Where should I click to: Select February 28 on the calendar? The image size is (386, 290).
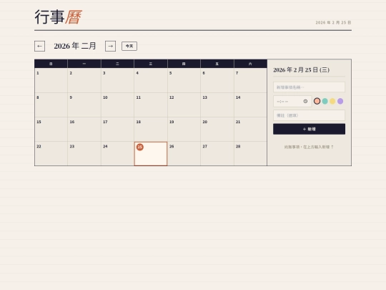click(x=250, y=154)
